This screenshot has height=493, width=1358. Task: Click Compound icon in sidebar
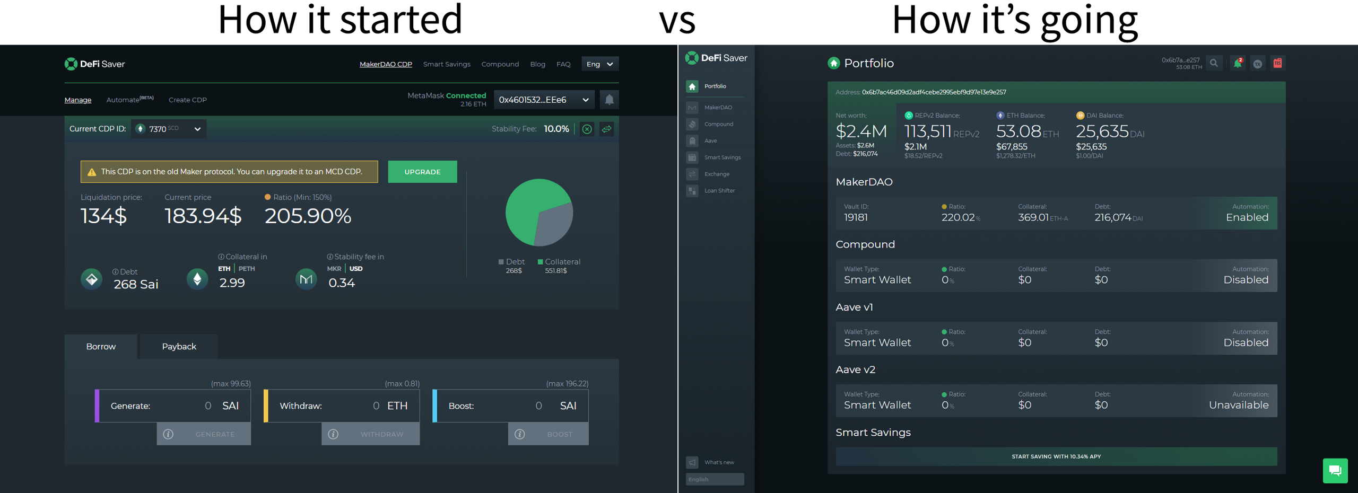(x=692, y=124)
